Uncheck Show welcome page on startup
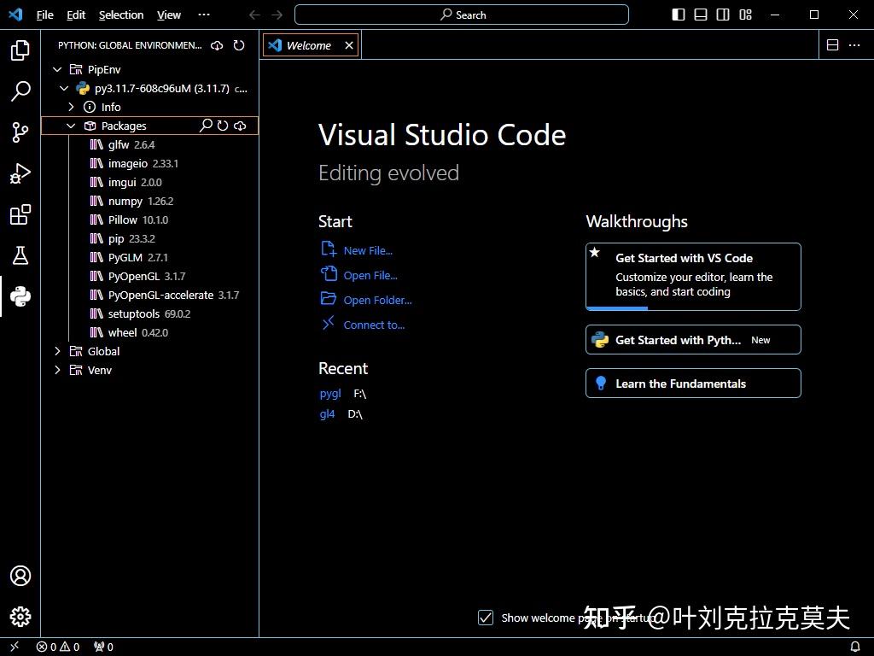The image size is (874, 656). (486, 618)
